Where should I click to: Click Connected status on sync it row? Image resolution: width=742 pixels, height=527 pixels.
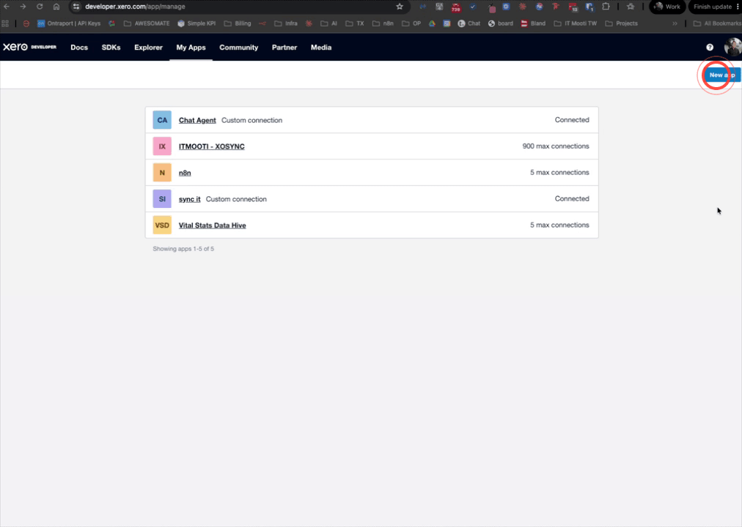[572, 198]
